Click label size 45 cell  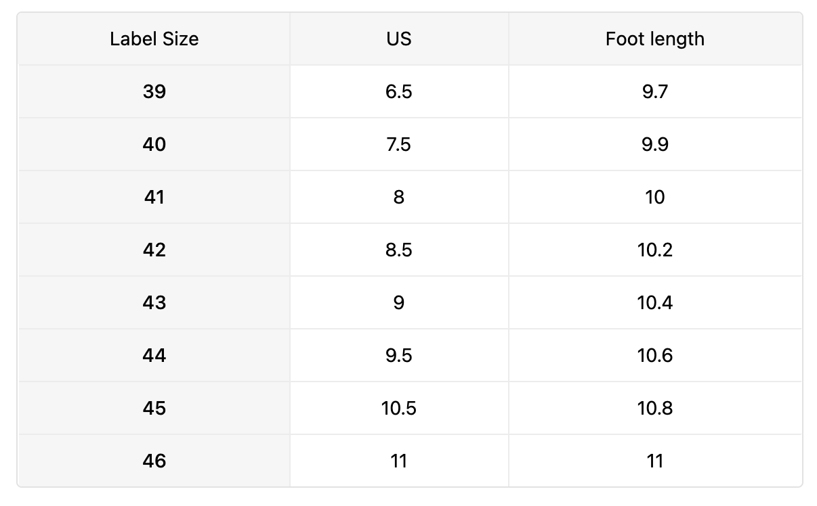click(154, 408)
